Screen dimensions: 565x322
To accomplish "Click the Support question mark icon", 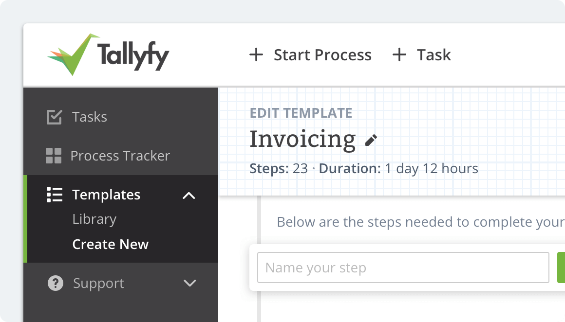I will [56, 283].
